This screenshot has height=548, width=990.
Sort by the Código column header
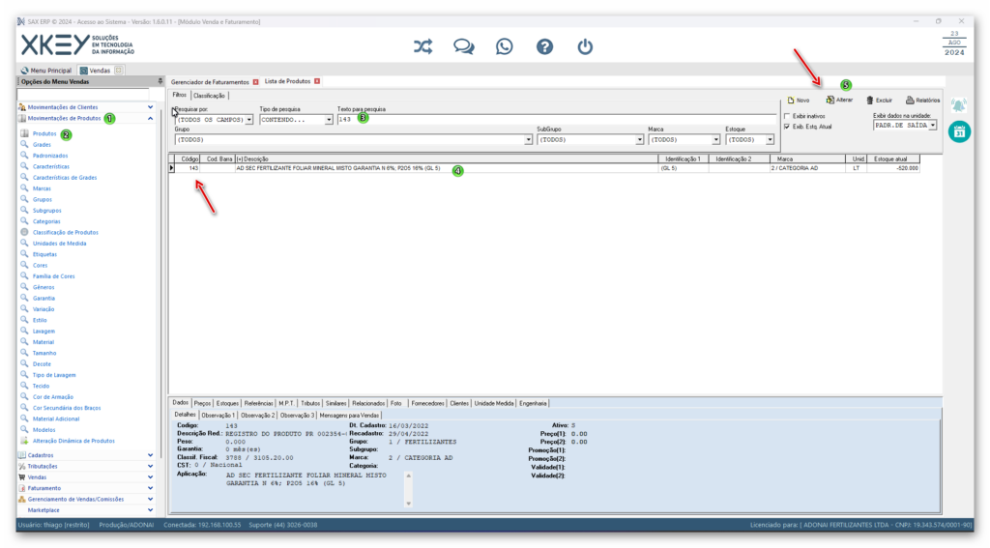[x=188, y=159]
